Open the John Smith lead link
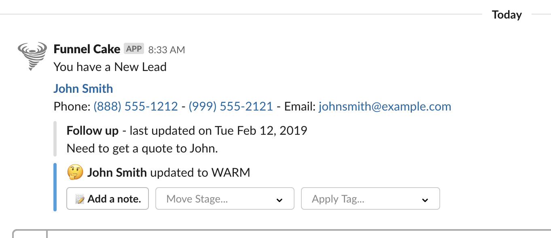 click(83, 89)
